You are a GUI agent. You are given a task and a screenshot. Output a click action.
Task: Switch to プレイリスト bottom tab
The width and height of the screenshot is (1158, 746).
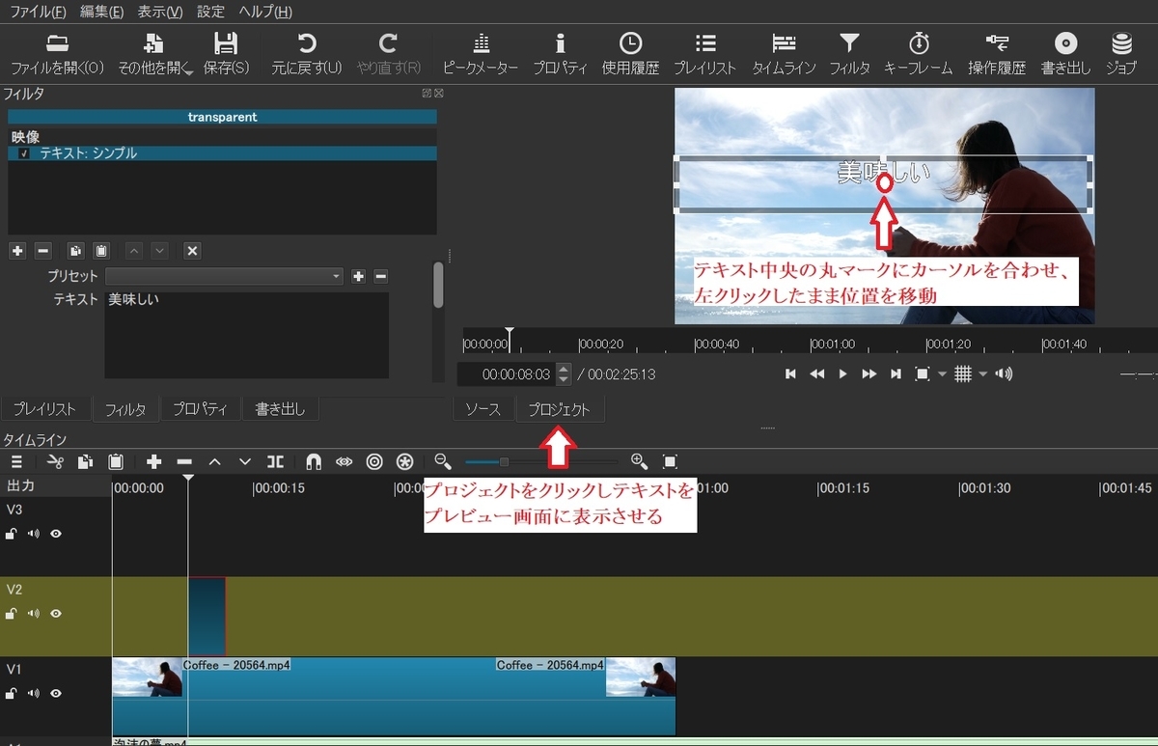[x=45, y=409]
